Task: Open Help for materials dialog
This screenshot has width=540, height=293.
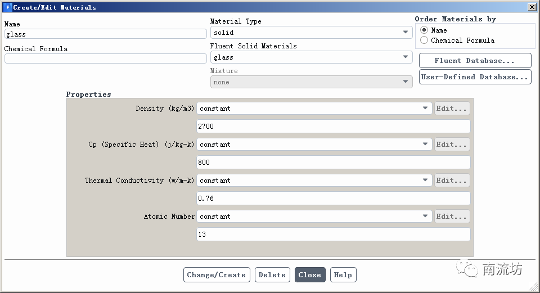Action: pos(343,275)
